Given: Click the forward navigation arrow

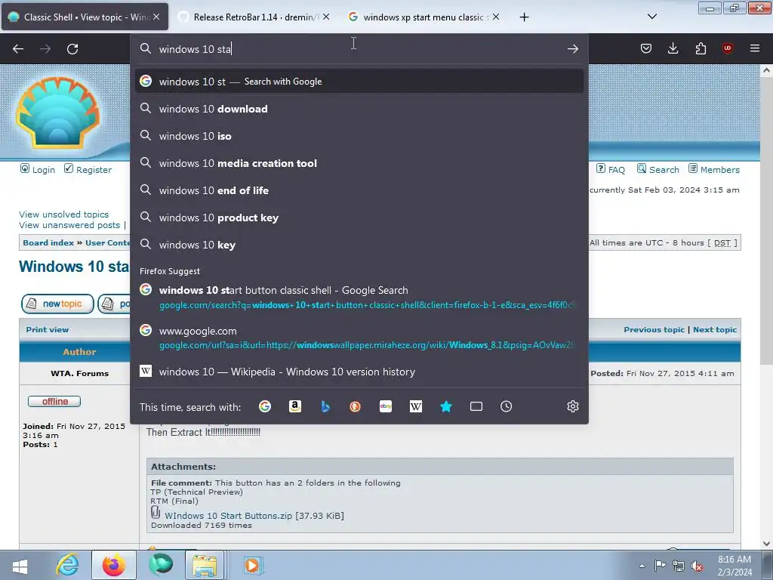Looking at the screenshot, I should tap(45, 49).
